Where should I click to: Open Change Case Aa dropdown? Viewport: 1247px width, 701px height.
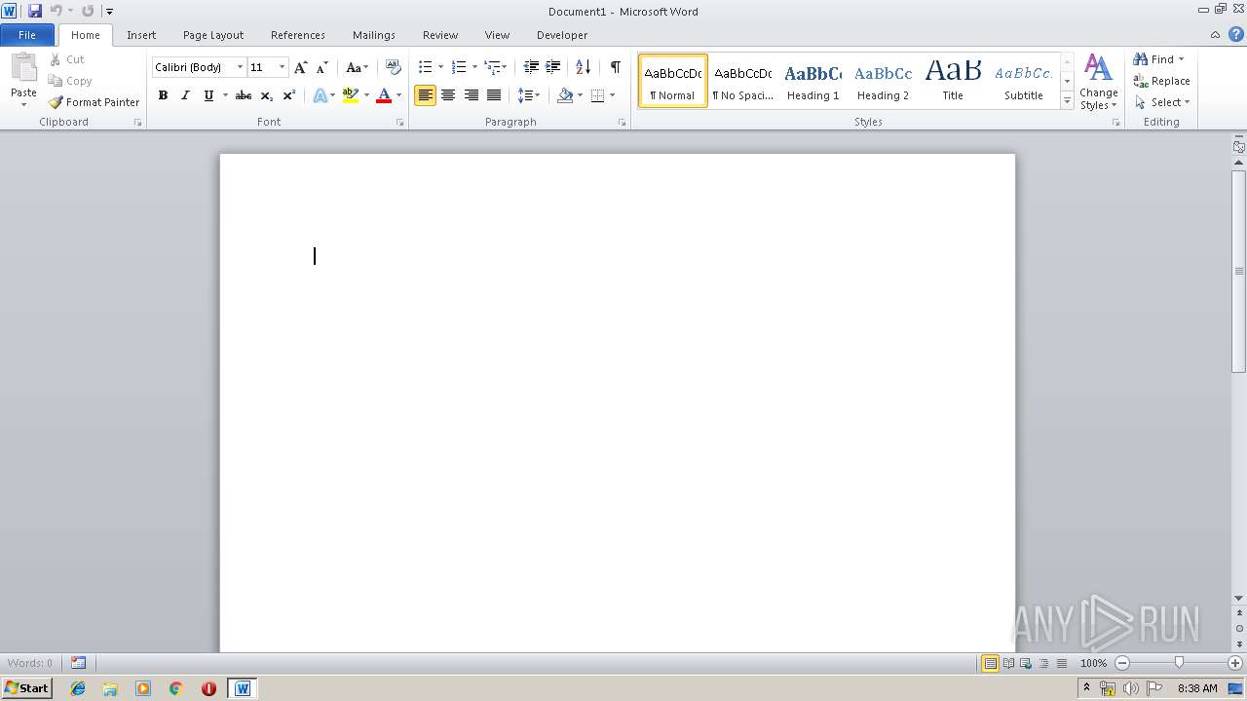[x=358, y=67]
